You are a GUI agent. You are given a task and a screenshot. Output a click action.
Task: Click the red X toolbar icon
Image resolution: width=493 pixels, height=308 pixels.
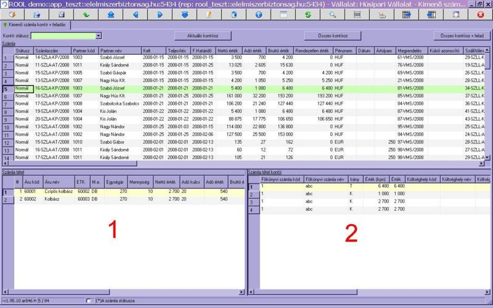coord(480,14)
